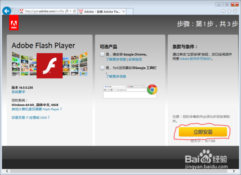Click the greyed forward navigation arrow

pos(15,11)
